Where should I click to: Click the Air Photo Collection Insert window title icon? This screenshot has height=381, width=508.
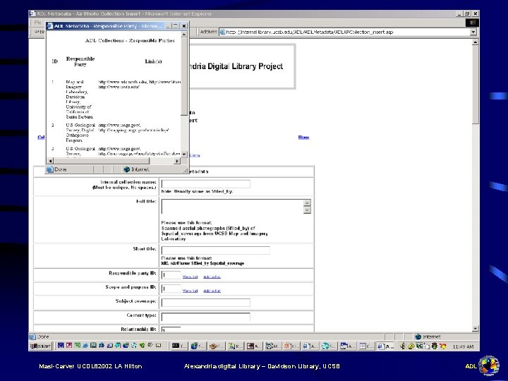[32, 13]
